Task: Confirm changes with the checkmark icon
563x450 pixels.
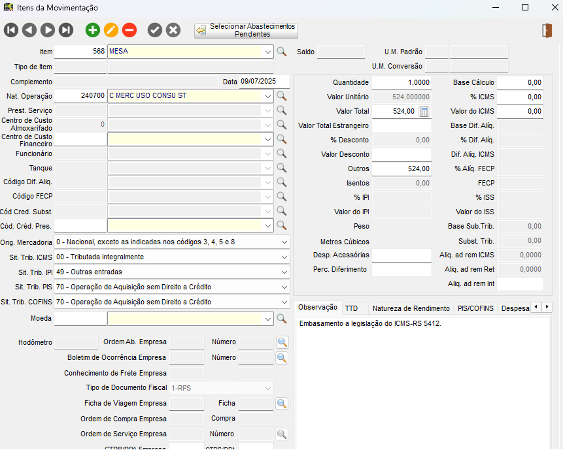Action: pos(154,29)
